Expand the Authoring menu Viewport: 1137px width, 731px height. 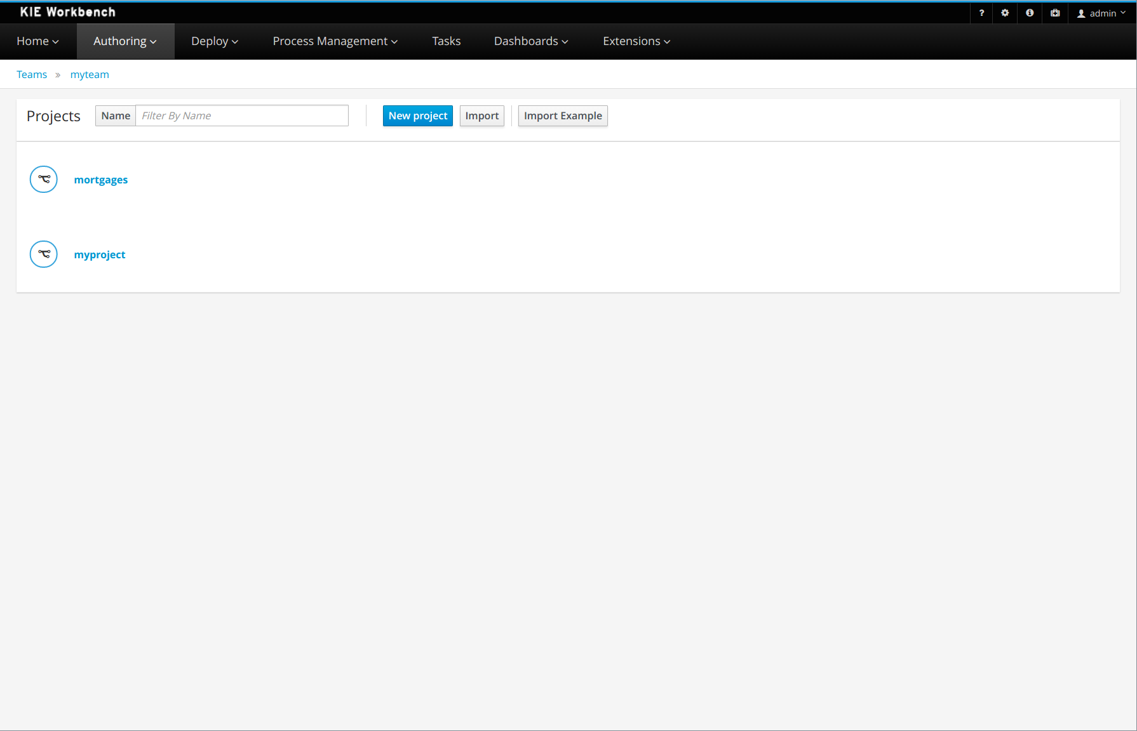click(x=124, y=41)
